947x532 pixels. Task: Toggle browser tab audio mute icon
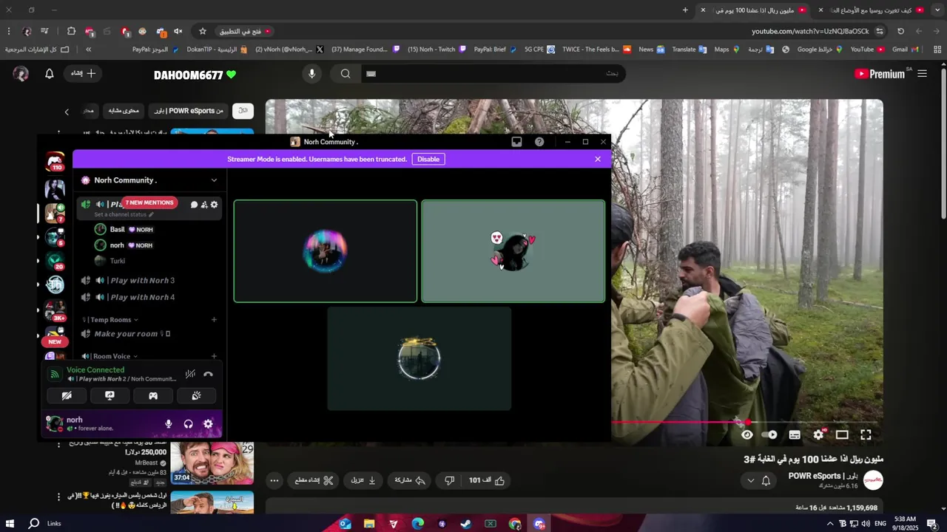(x=178, y=31)
